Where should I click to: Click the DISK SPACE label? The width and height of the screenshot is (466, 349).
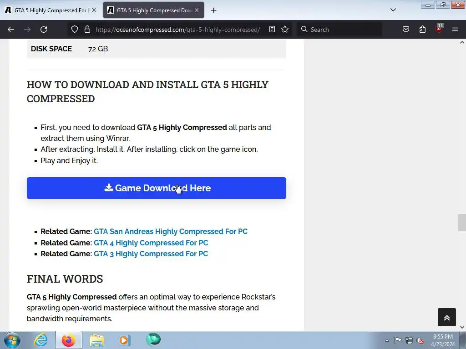(51, 49)
